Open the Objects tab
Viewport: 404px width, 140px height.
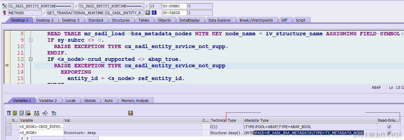(x=164, y=20)
